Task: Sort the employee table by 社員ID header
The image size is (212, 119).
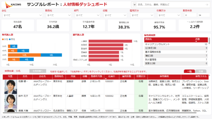Action: (x=112, y=76)
